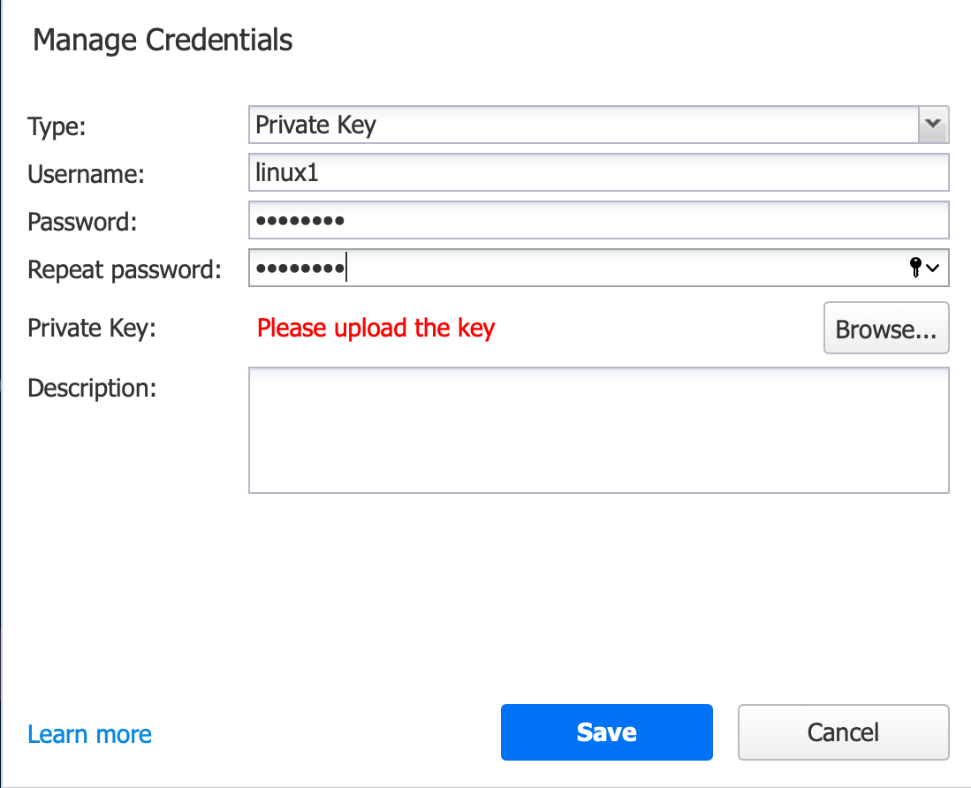Click the 'Password:' label
This screenshot has height=788, width=971.
[x=82, y=221]
